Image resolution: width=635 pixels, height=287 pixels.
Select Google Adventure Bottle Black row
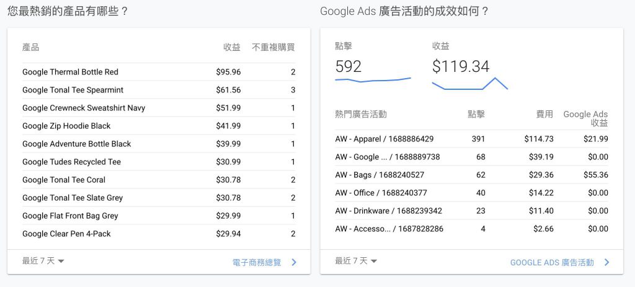pyautogui.click(x=159, y=144)
